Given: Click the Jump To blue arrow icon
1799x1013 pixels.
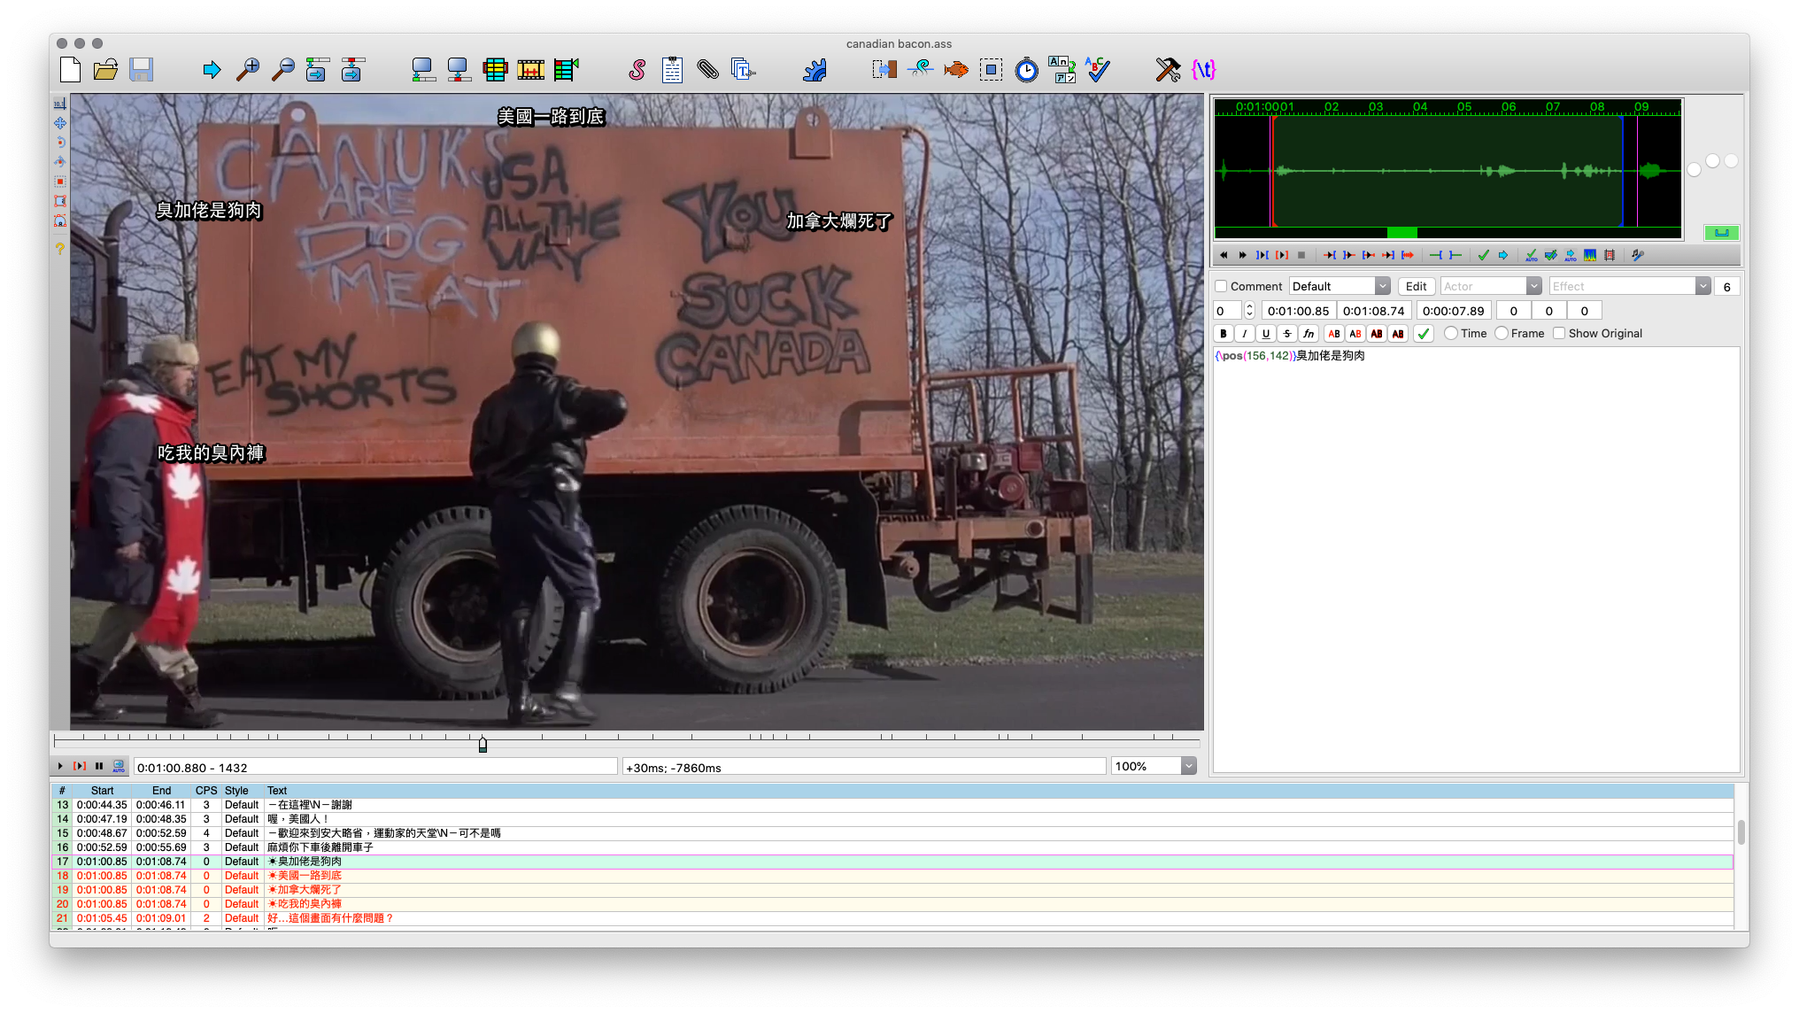Looking at the screenshot, I should click(212, 69).
